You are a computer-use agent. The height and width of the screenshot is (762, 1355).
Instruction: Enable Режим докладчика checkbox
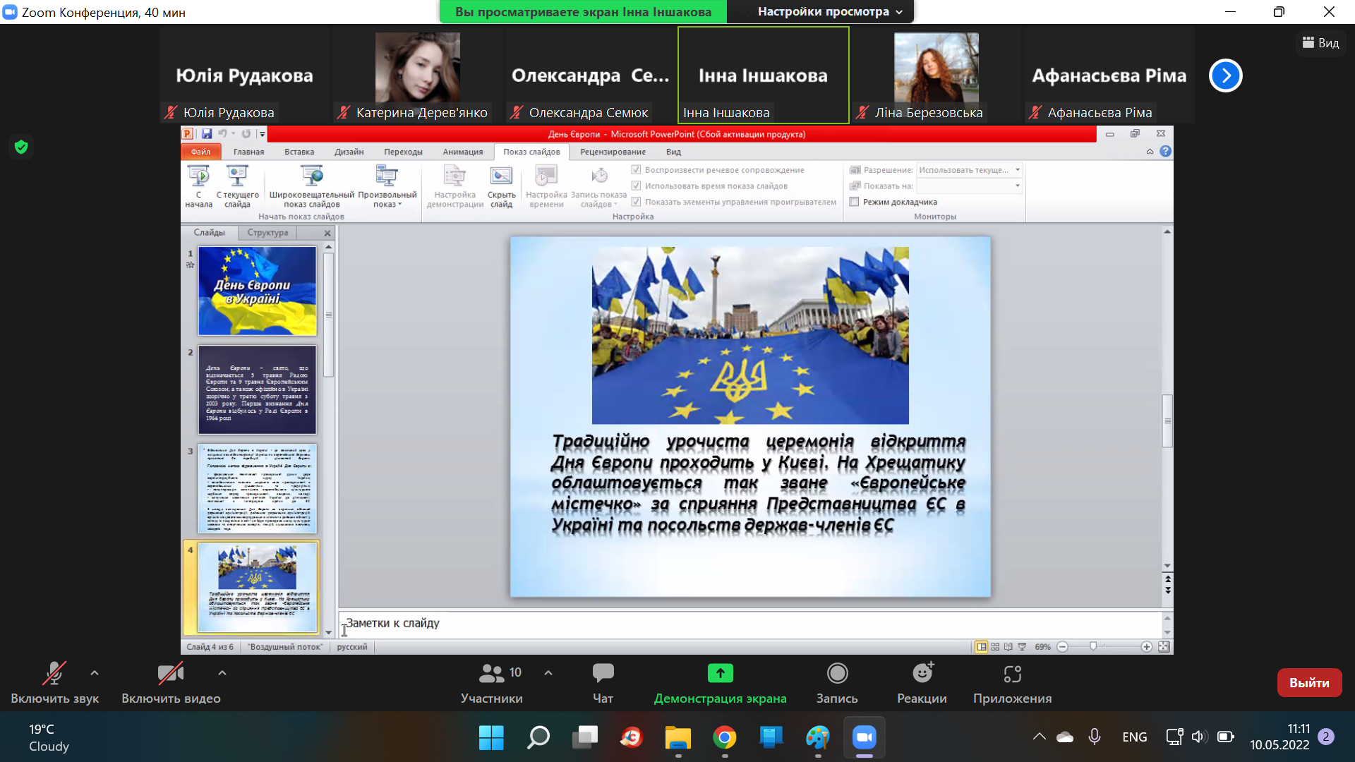click(854, 202)
